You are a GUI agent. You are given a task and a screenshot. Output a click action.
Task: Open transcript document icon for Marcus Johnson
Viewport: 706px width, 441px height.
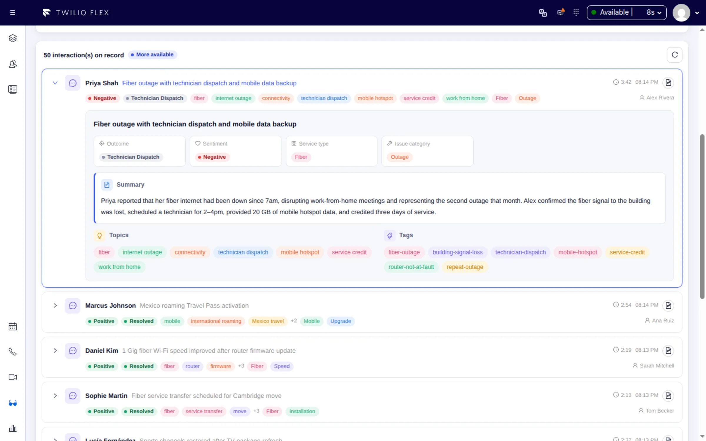[x=668, y=305]
